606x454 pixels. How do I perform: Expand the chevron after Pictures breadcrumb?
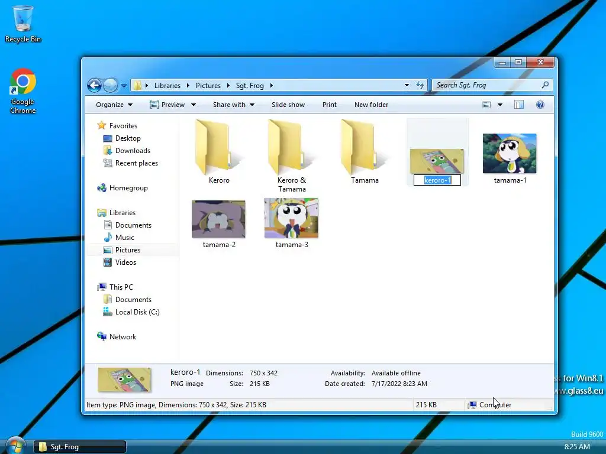[x=228, y=86]
